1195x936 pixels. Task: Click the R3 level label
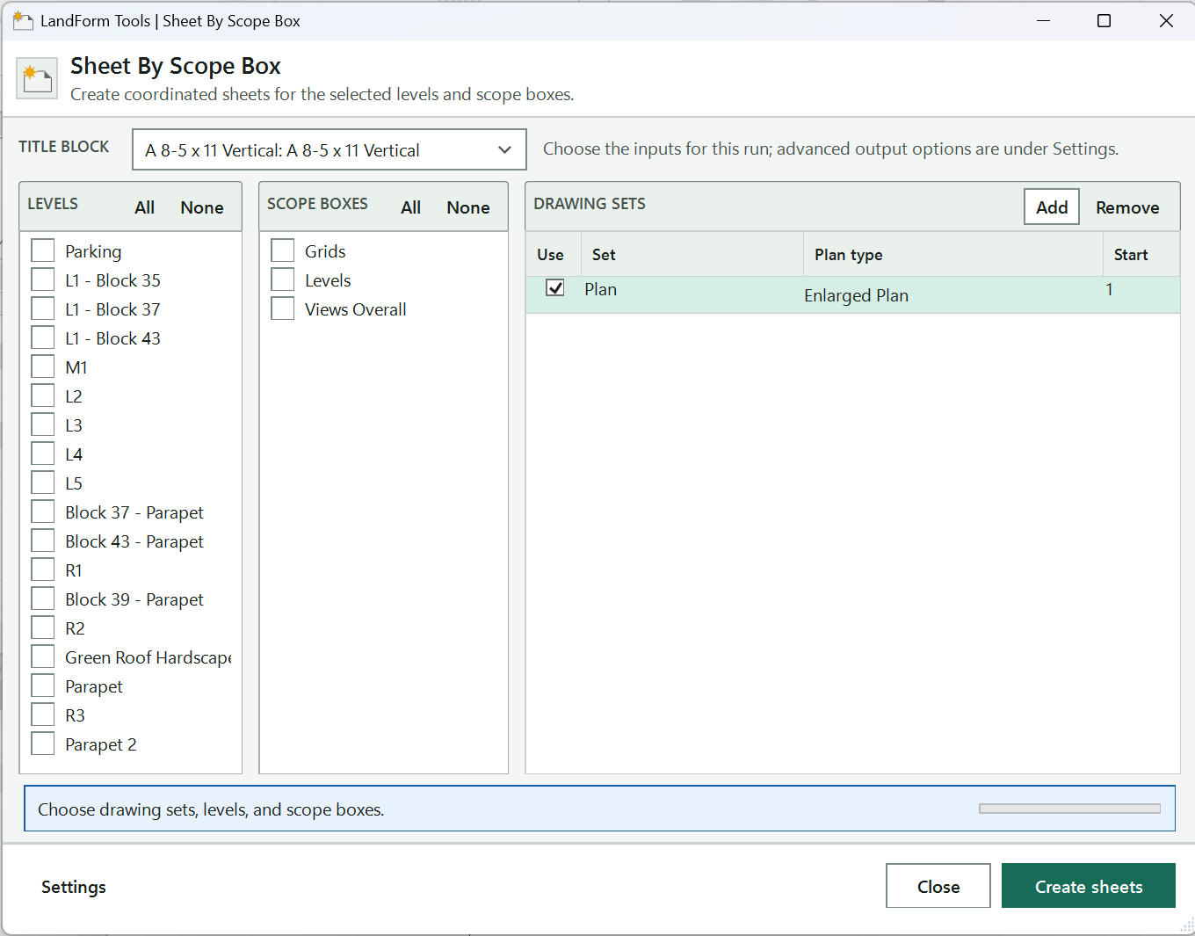tap(76, 715)
